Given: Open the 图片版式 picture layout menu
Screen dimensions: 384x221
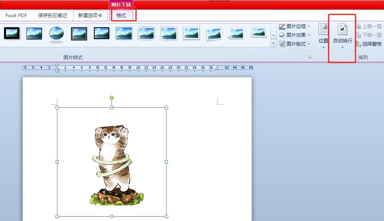Looking at the screenshot, I should tap(295, 44).
